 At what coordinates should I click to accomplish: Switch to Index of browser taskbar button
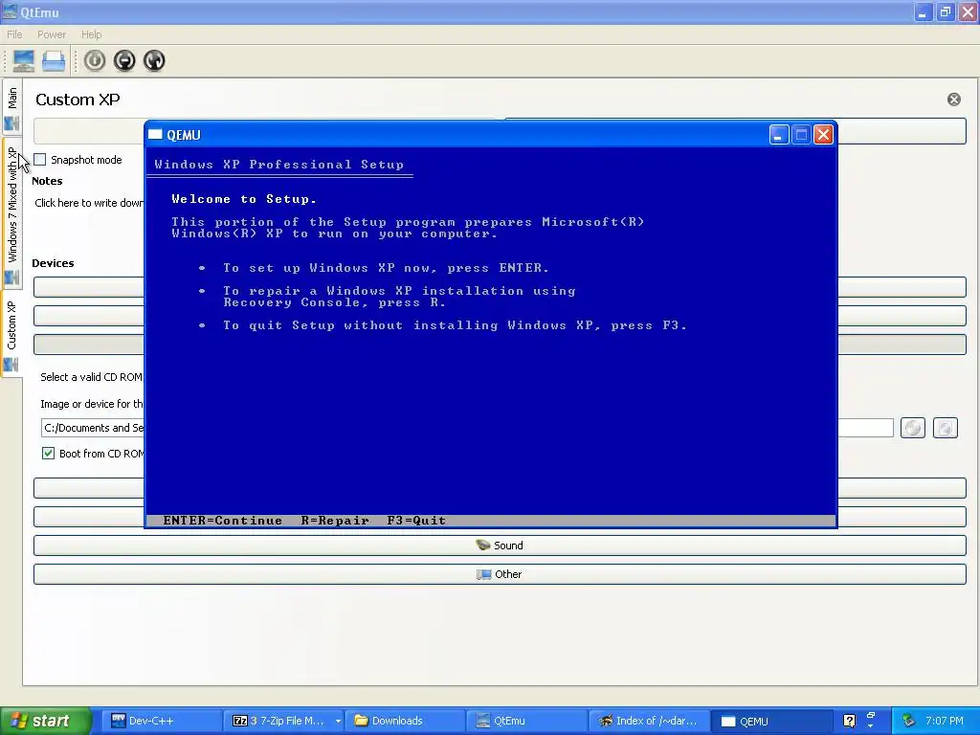pyautogui.click(x=648, y=721)
